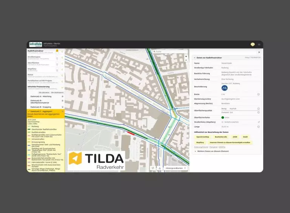
Task: Click the Suche search field
Action: click(x=166, y=51)
